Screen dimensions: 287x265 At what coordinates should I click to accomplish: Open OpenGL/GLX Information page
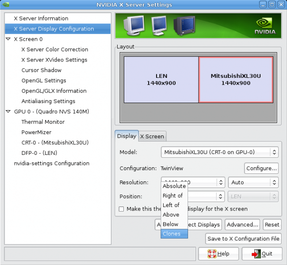(x=54, y=91)
